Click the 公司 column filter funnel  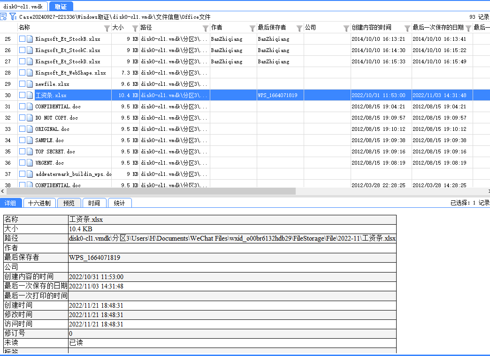click(346, 28)
